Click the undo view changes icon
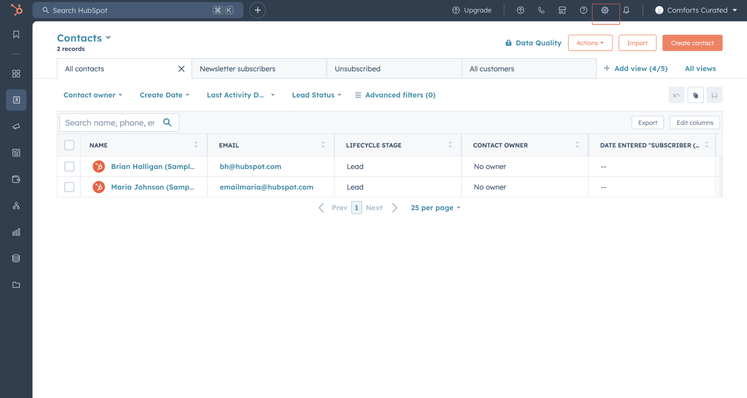This screenshot has width=747, height=398. (x=677, y=95)
